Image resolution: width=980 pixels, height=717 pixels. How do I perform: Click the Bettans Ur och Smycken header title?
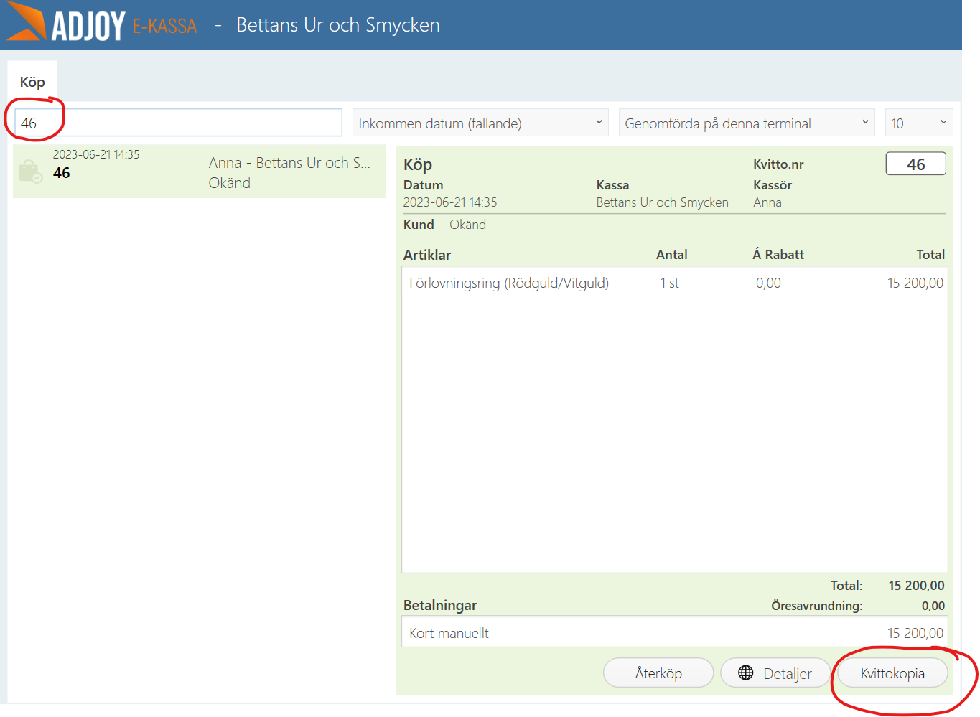point(337,25)
